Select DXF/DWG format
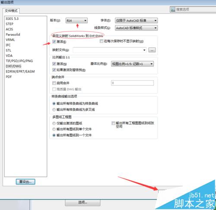 tap(13, 66)
